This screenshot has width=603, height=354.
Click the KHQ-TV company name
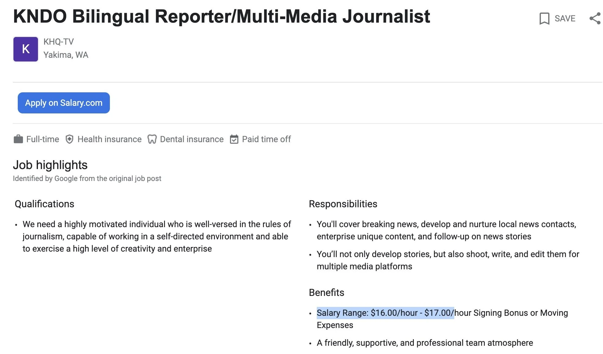[58, 42]
